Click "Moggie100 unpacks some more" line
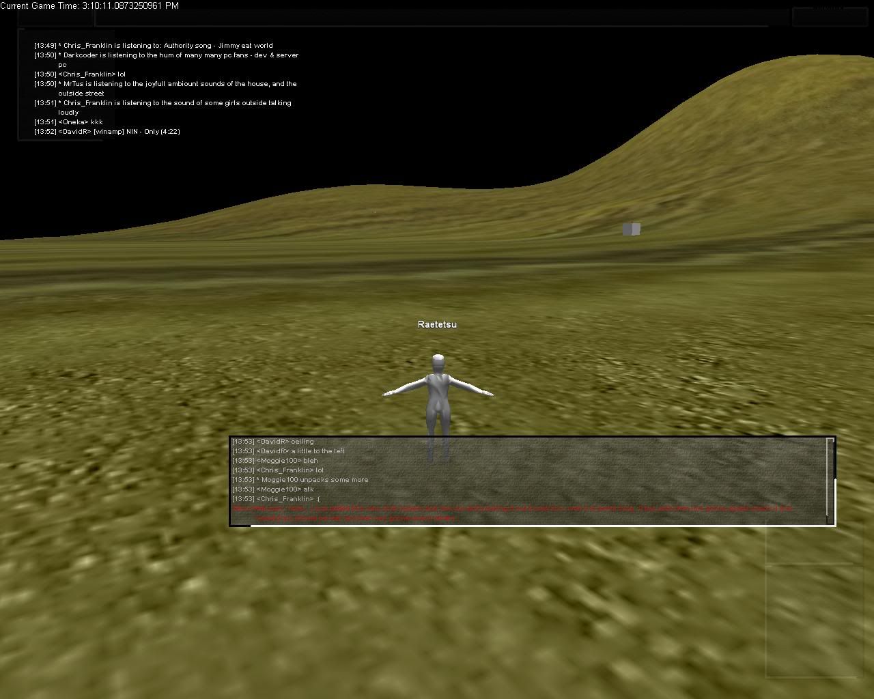 (x=300, y=480)
